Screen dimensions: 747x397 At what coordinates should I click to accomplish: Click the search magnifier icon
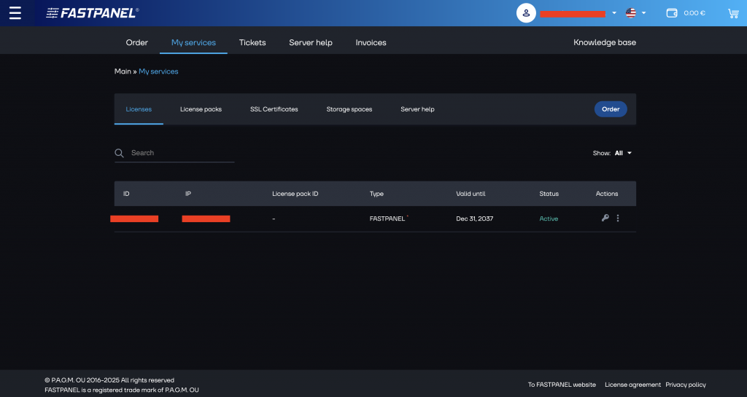point(120,153)
